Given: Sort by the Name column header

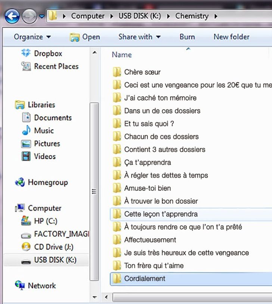Looking at the screenshot, I should [122, 54].
